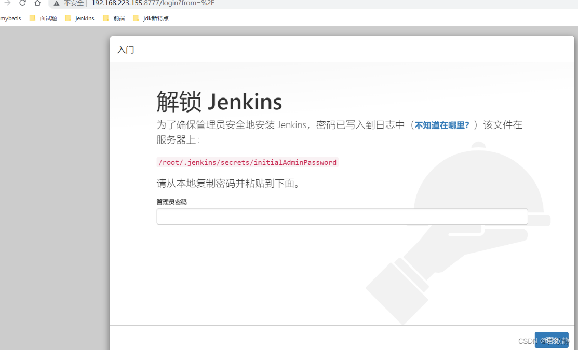Click the 入门 header bar
578x350 pixels.
[x=126, y=50]
